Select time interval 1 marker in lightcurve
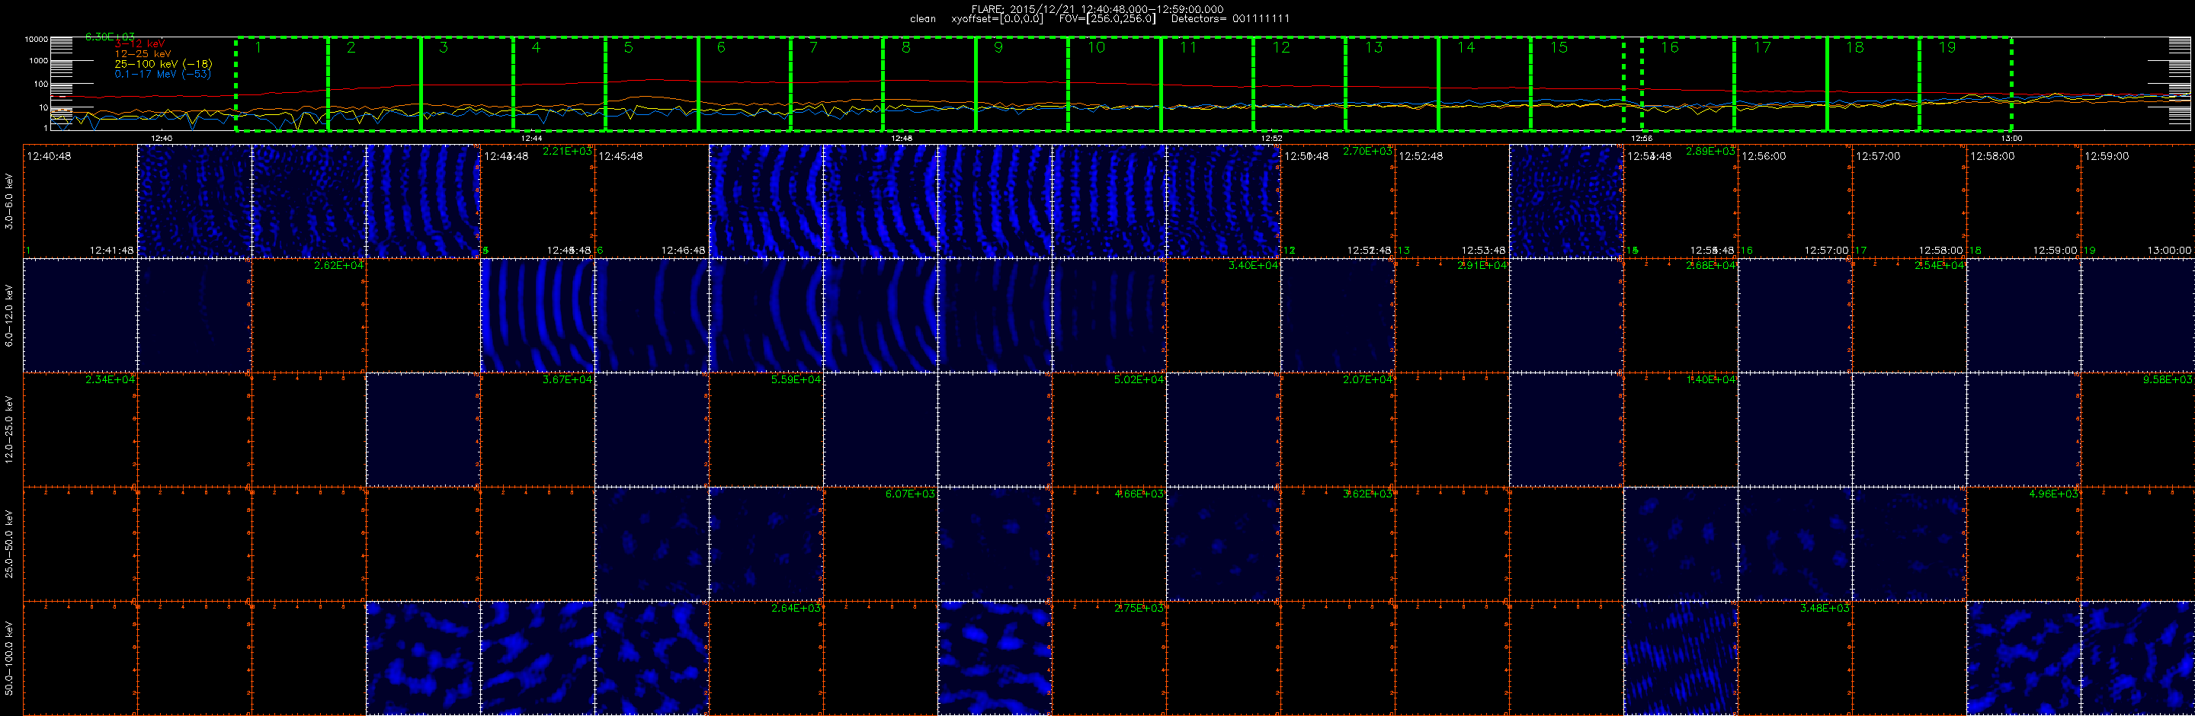The image size is (2195, 716). tap(258, 48)
